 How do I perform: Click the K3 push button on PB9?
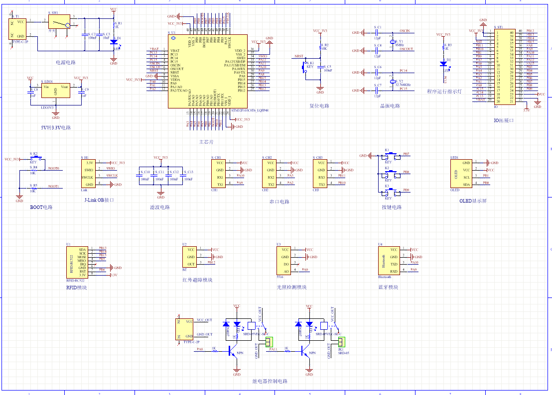pyautogui.click(x=391, y=192)
